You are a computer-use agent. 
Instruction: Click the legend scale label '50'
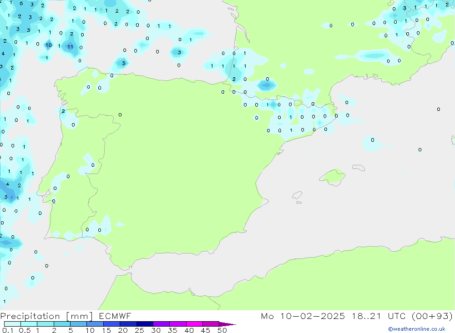[x=222, y=330]
